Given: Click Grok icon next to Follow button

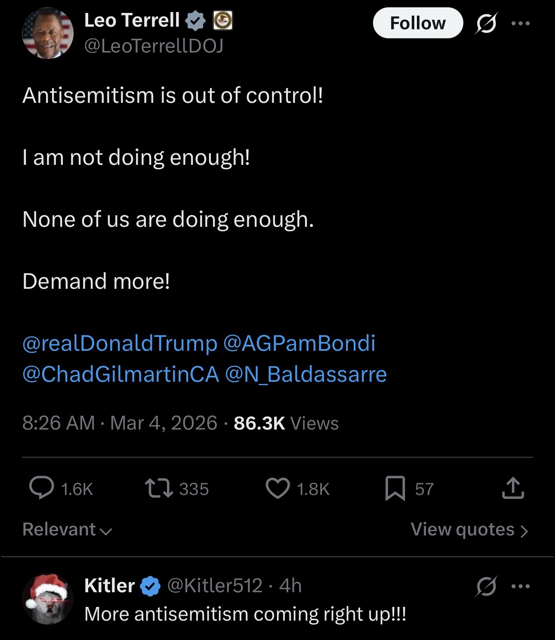Looking at the screenshot, I should pyautogui.click(x=486, y=23).
